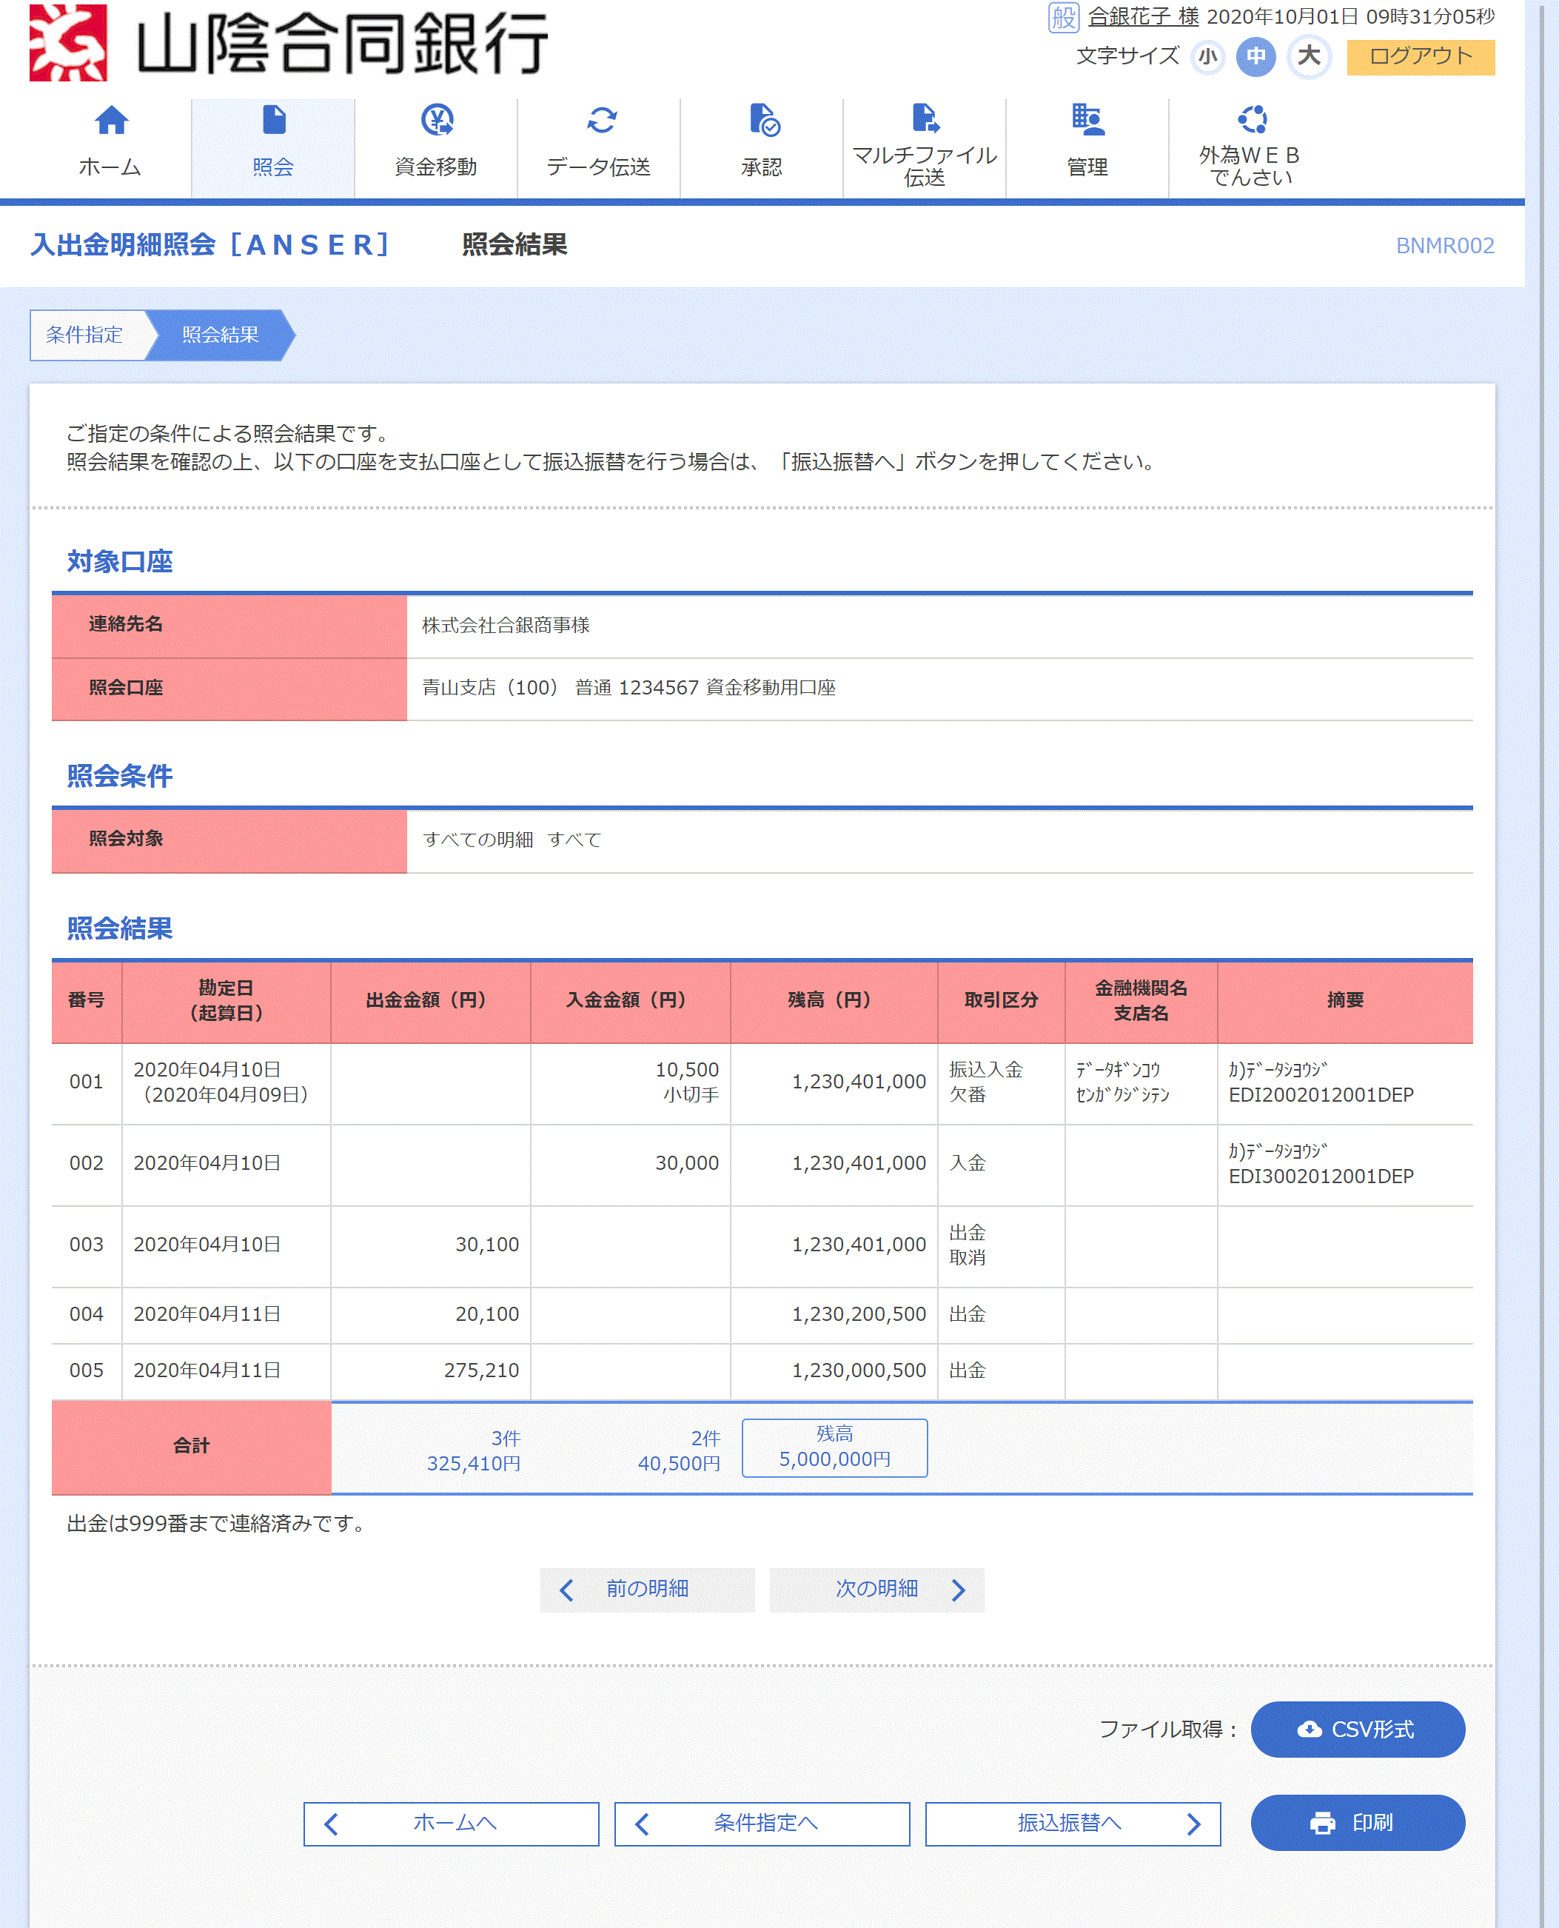
Task: Click row 001 number cell
Action: point(86,1082)
